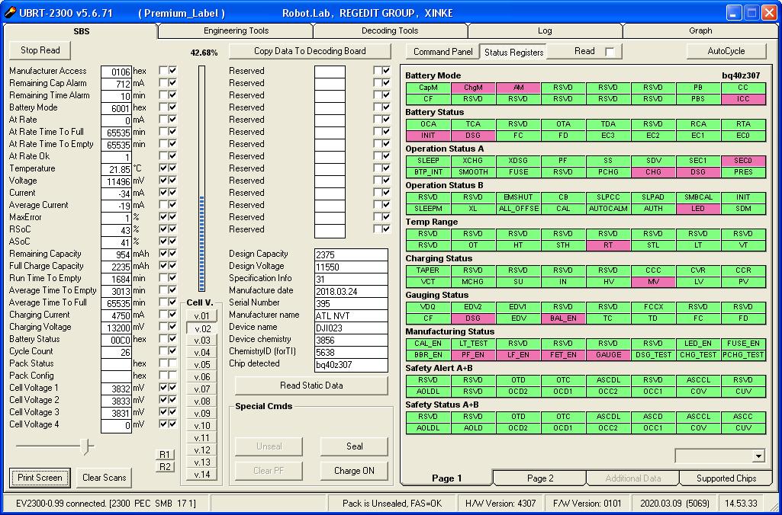Click the UBRT-2300 app icon in title bar
The image size is (782, 515).
click(x=10, y=12)
